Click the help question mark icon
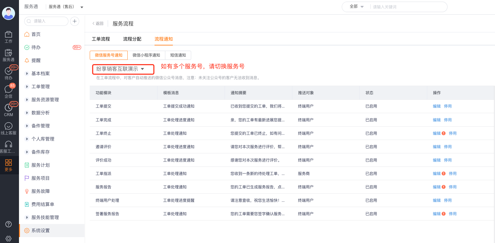Viewport: 495px width, 243px height. pyautogui.click(x=9, y=224)
